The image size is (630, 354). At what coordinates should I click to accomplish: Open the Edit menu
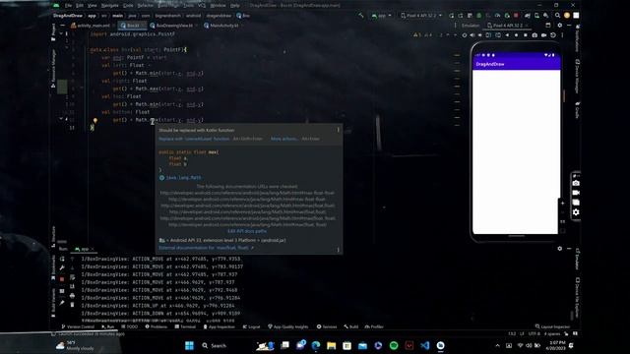click(80, 6)
